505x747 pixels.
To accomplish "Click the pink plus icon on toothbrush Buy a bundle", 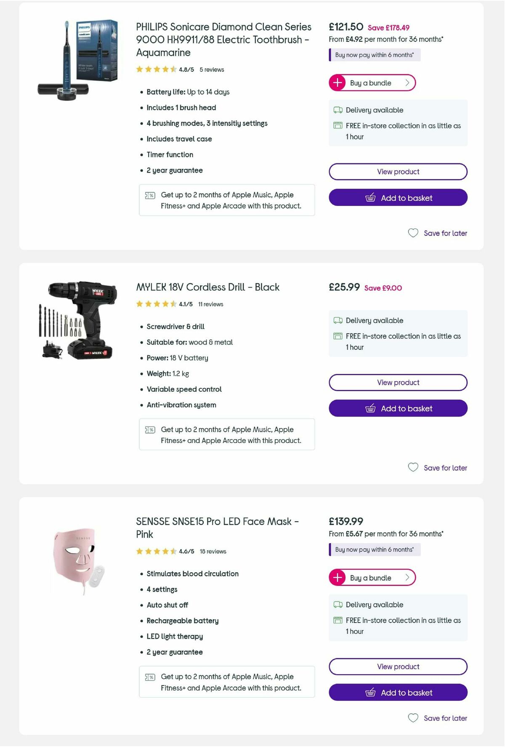I will [x=337, y=83].
